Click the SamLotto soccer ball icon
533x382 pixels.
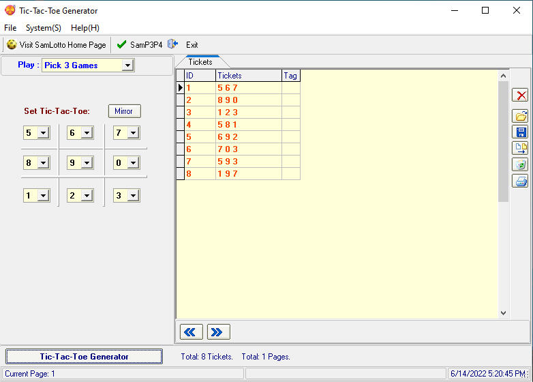click(x=12, y=44)
